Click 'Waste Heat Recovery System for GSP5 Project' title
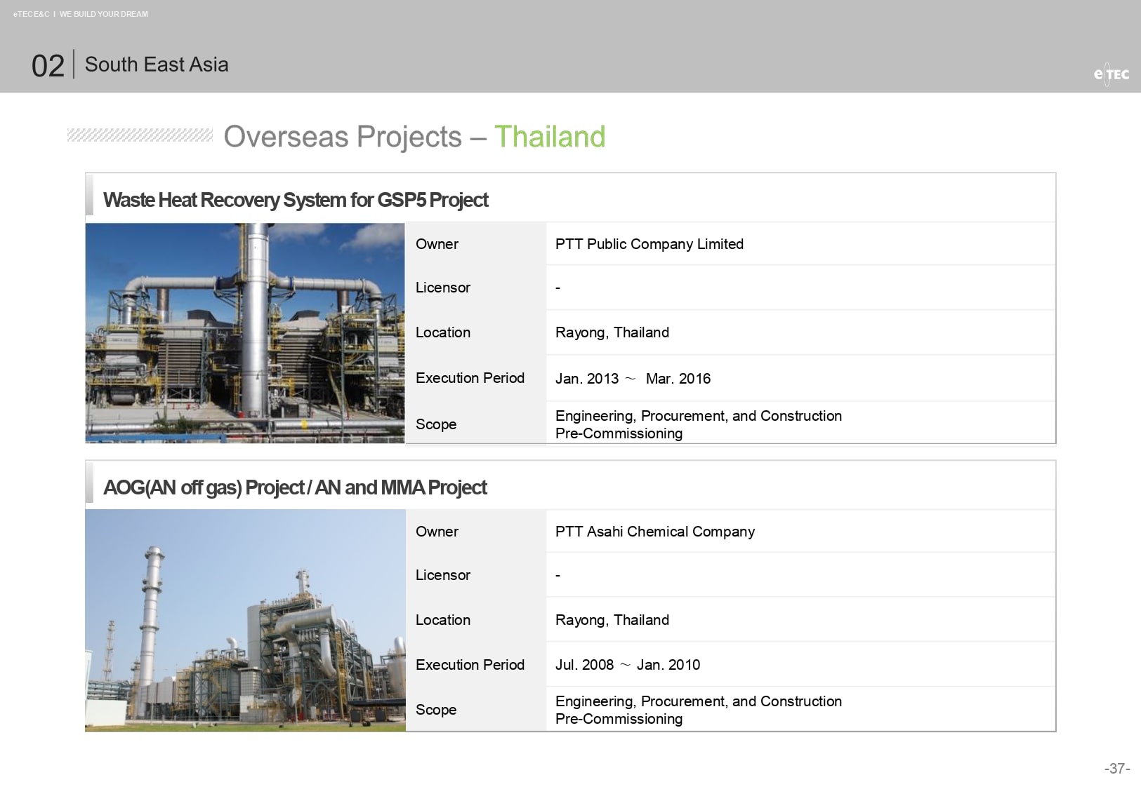 point(296,200)
